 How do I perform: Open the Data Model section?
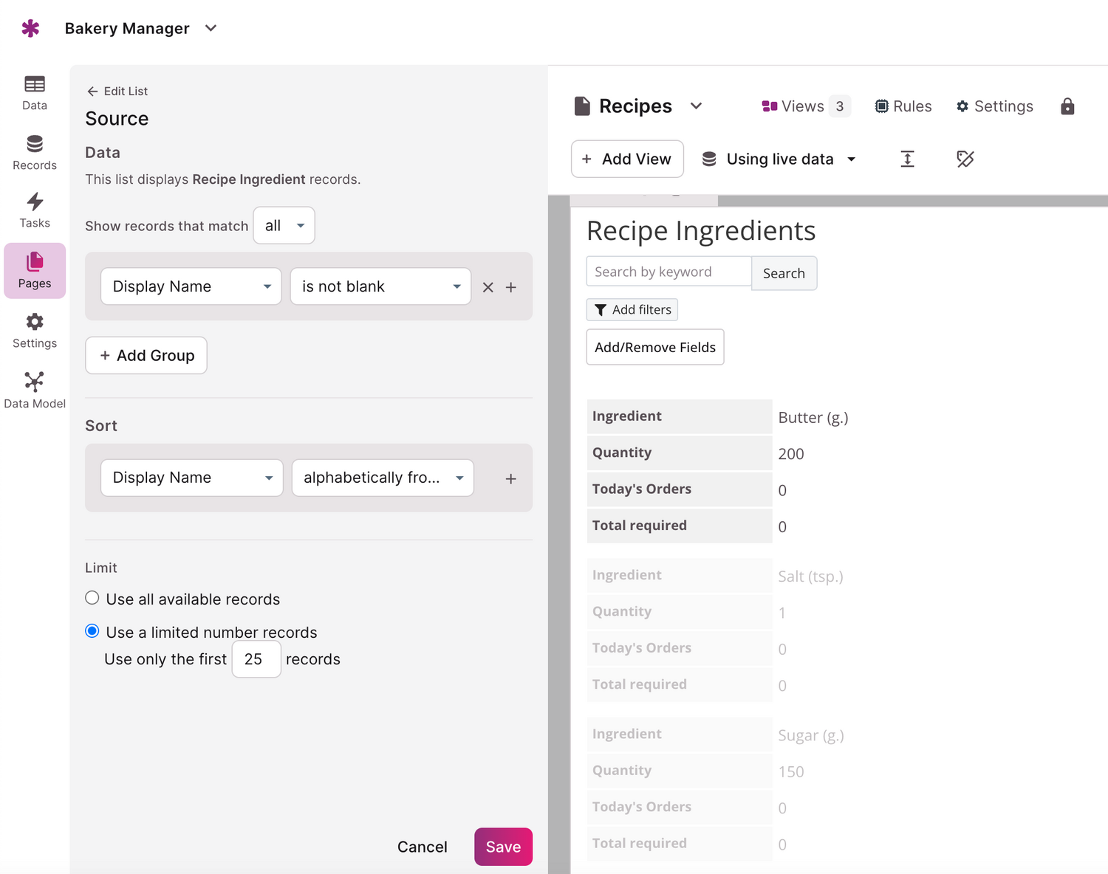point(35,390)
